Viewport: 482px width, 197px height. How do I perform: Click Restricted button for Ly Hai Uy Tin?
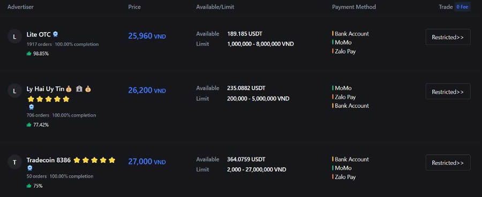tap(448, 92)
